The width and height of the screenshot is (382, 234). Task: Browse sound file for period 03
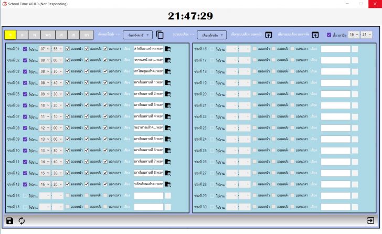(x=168, y=71)
